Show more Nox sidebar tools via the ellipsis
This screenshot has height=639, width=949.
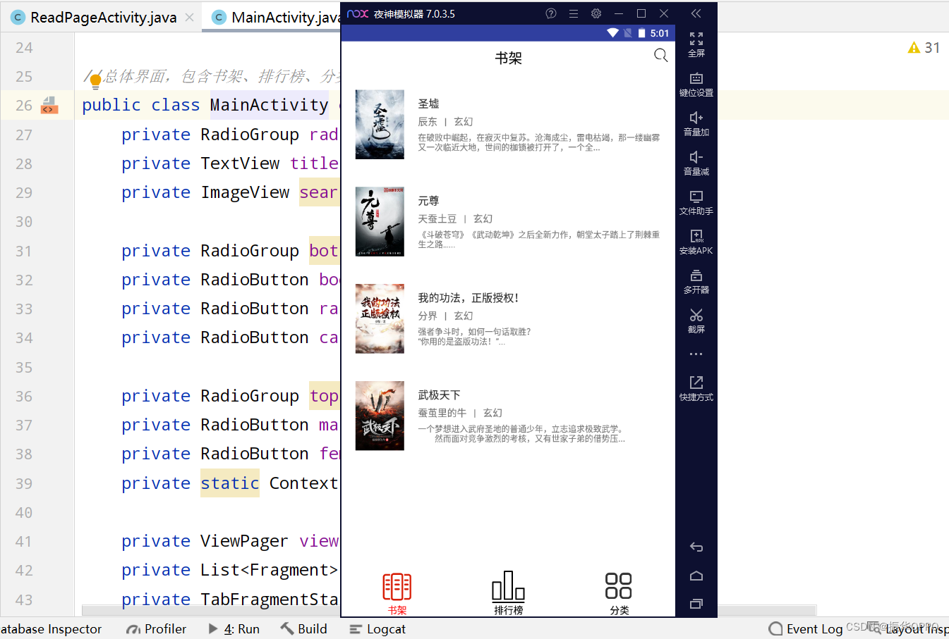point(696,354)
